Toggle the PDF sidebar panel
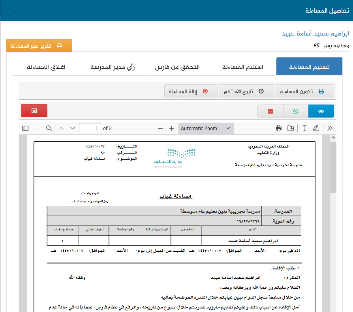The image size is (353, 312). [x=25, y=128]
